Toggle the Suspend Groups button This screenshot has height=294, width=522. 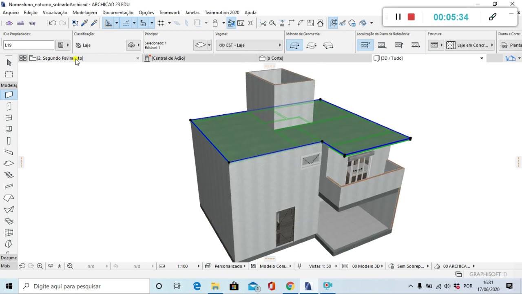[x=231, y=23]
